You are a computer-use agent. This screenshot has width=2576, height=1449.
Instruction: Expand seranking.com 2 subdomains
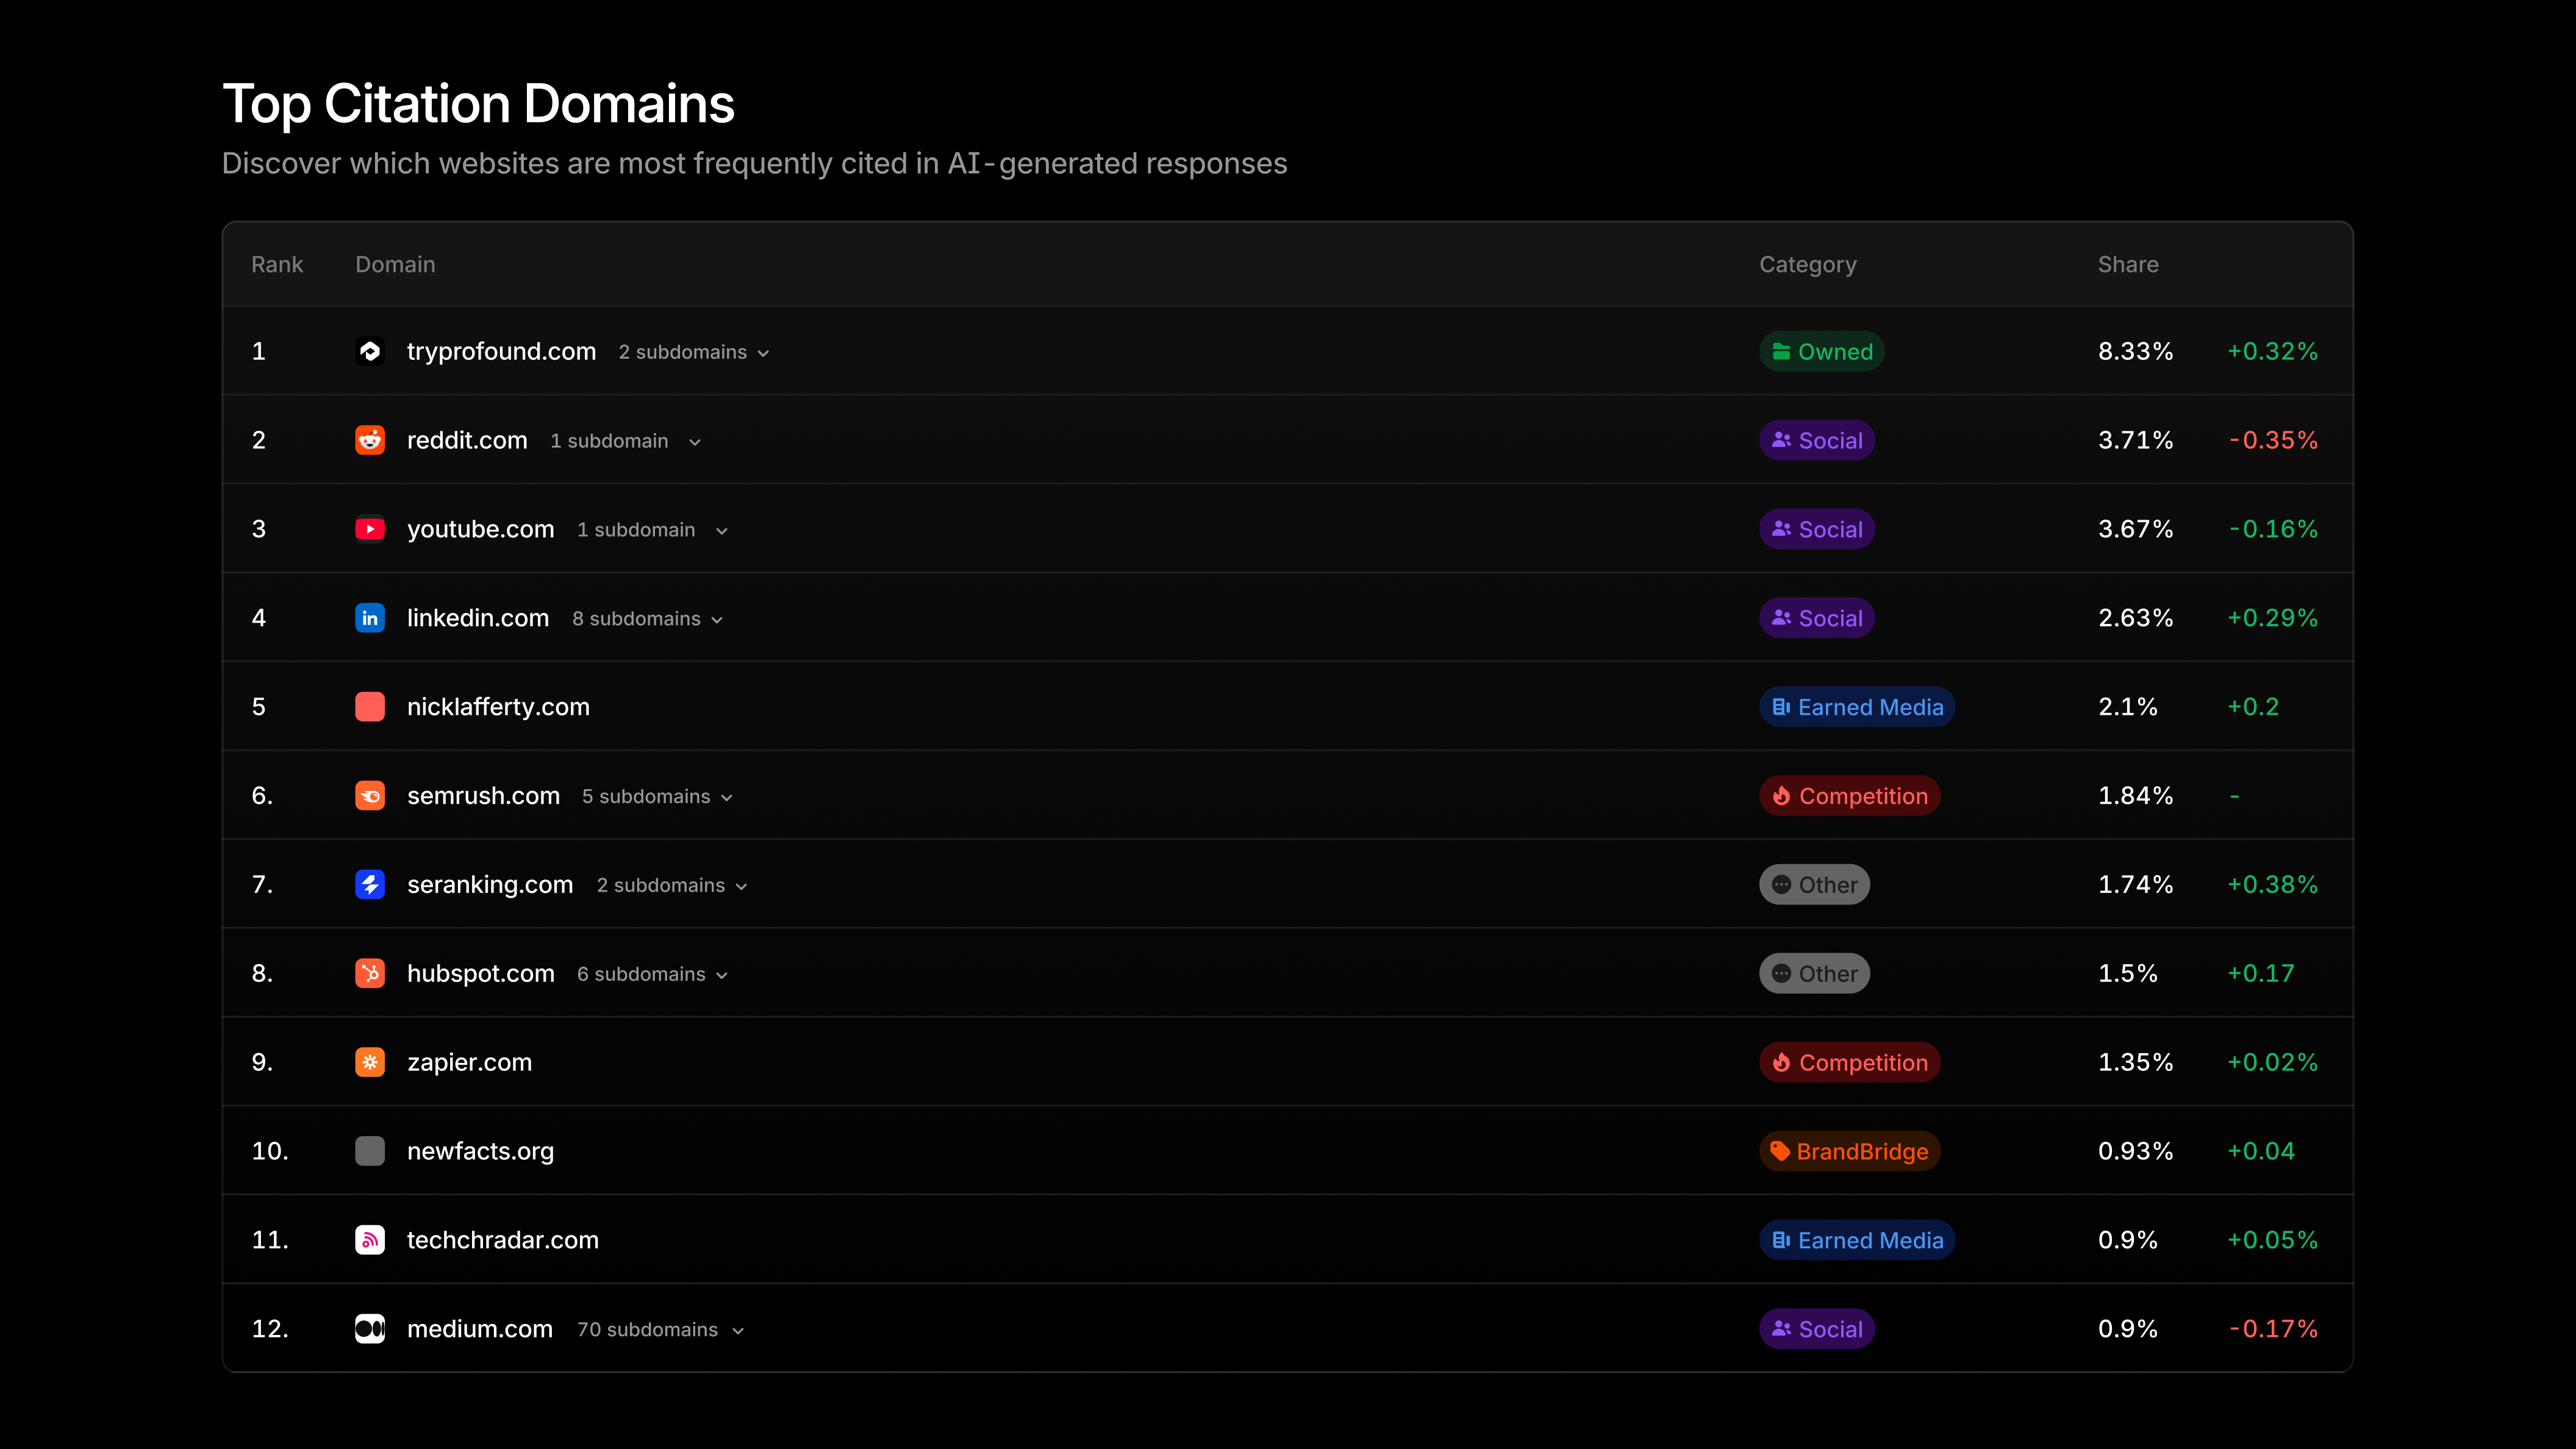coord(672,886)
